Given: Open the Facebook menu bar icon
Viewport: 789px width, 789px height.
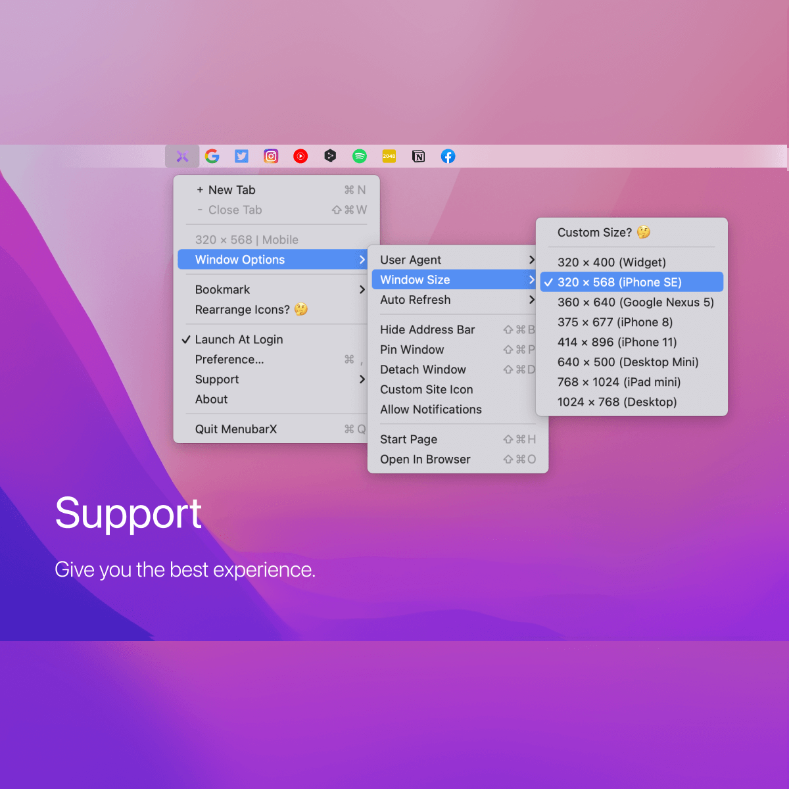Looking at the screenshot, I should 448,156.
